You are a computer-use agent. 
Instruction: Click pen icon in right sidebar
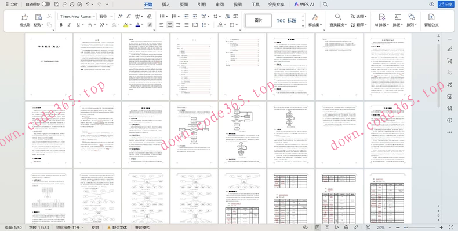pos(449,49)
